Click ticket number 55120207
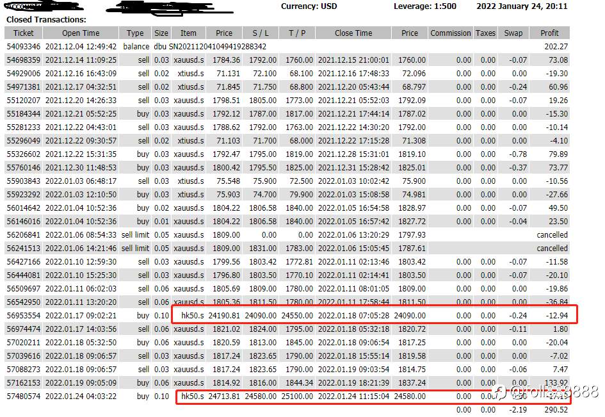 [x=23, y=101]
